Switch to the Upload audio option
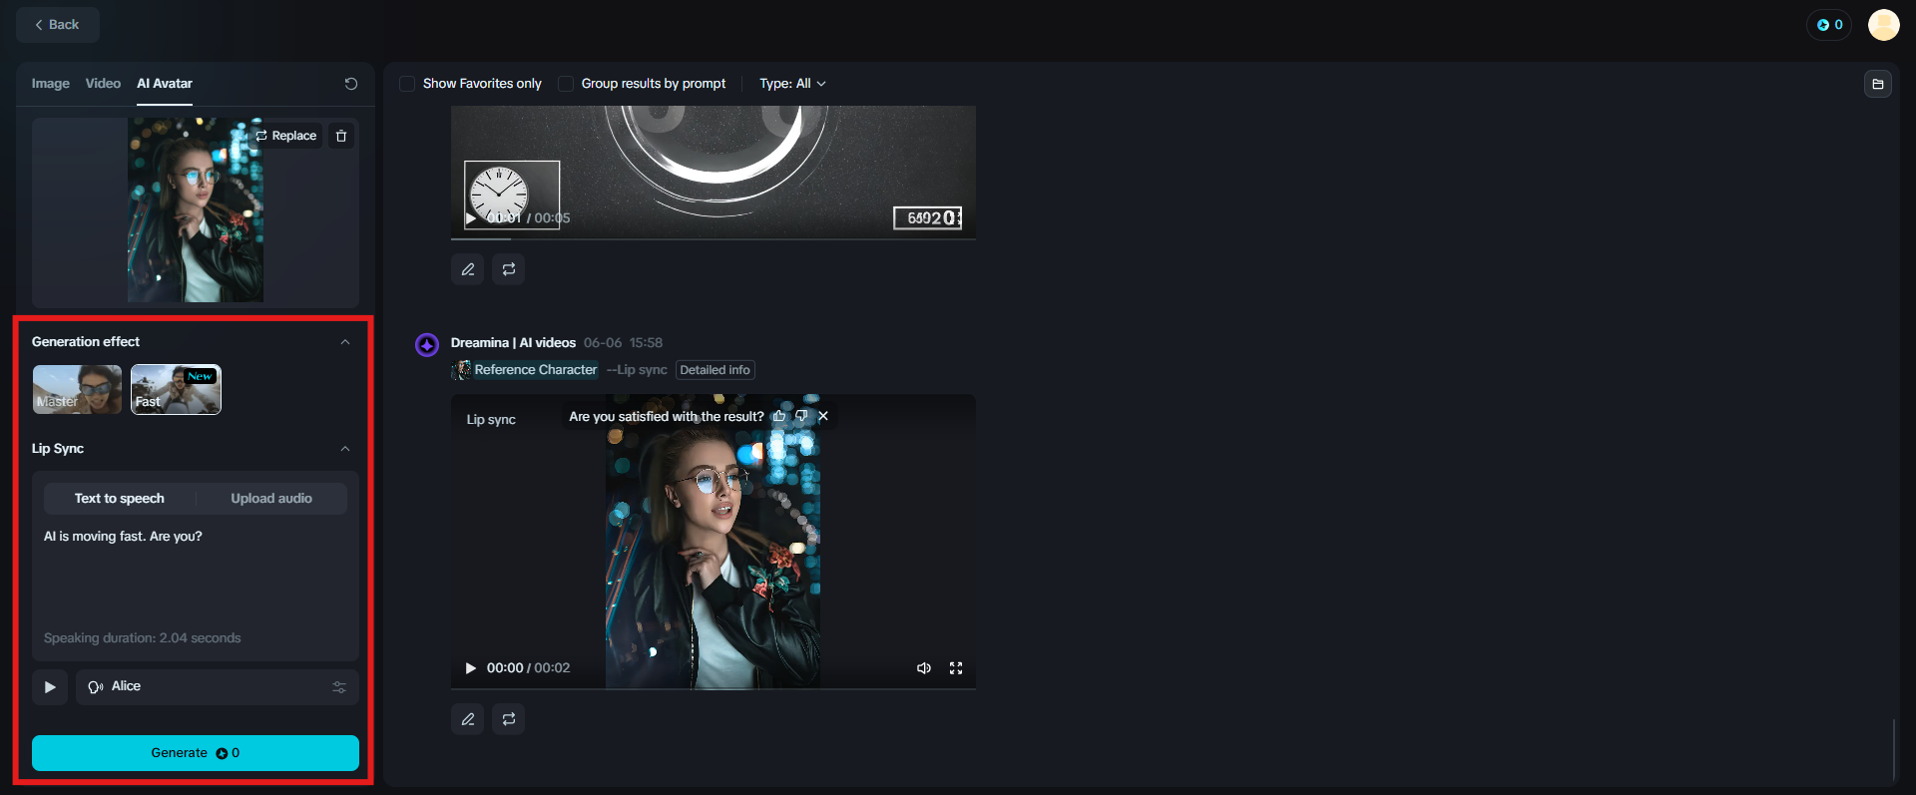Viewport: 1916px width, 795px height. (x=271, y=499)
